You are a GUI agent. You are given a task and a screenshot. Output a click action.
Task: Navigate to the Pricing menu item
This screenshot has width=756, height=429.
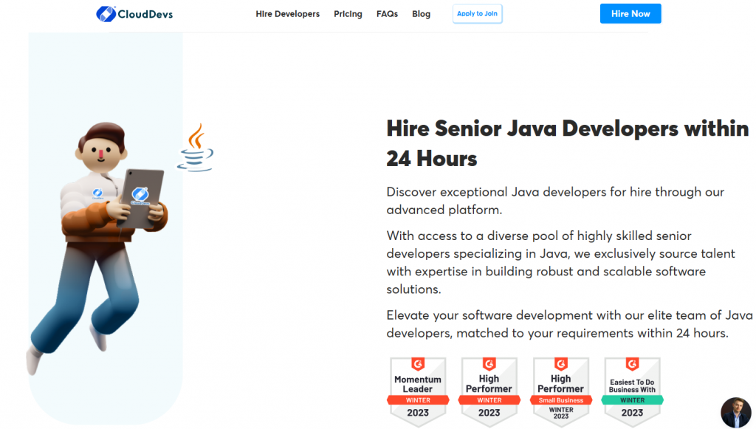click(x=348, y=13)
